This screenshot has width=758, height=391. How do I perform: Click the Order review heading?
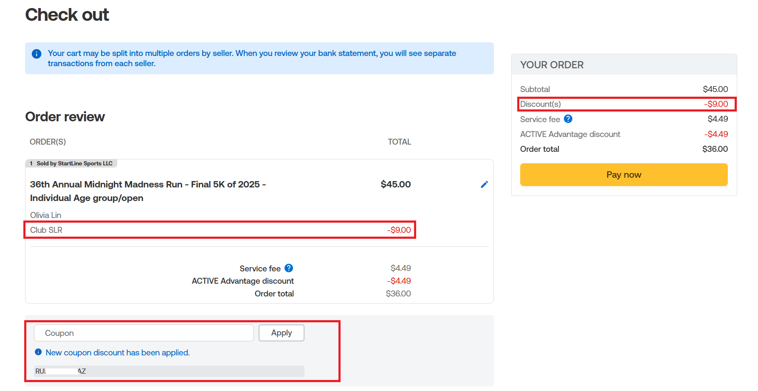[65, 117]
